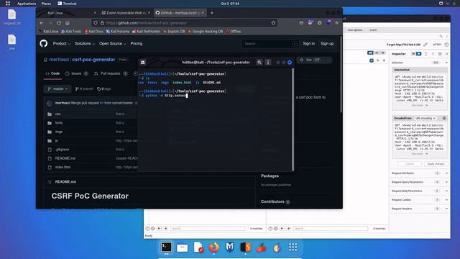
Task: Open the README.md file in the repository list
Action: pyautogui.click(x=65, y=158)
